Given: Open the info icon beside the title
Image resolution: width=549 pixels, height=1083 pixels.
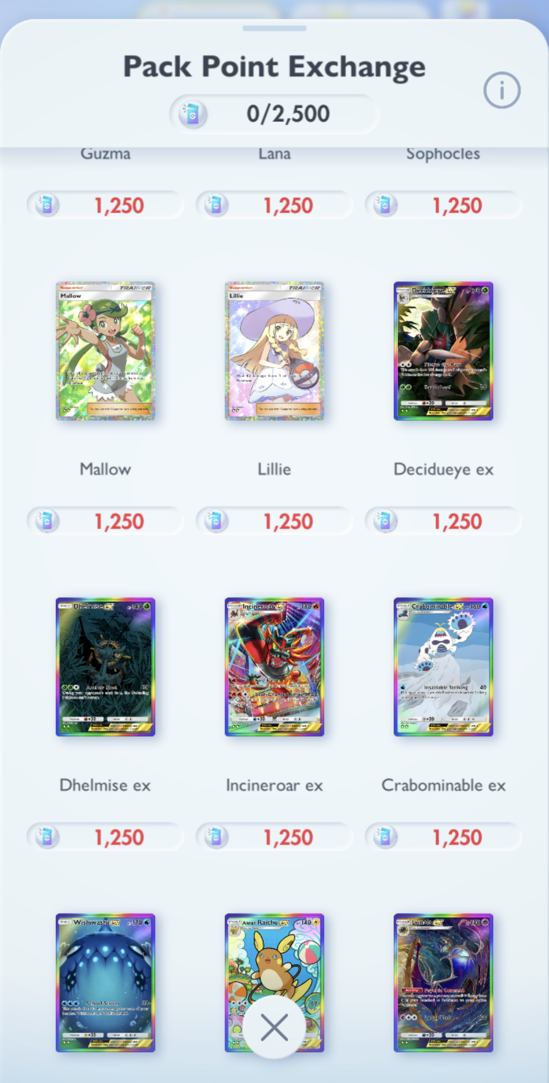Looking at the screenshot, I should click(502, 90).
